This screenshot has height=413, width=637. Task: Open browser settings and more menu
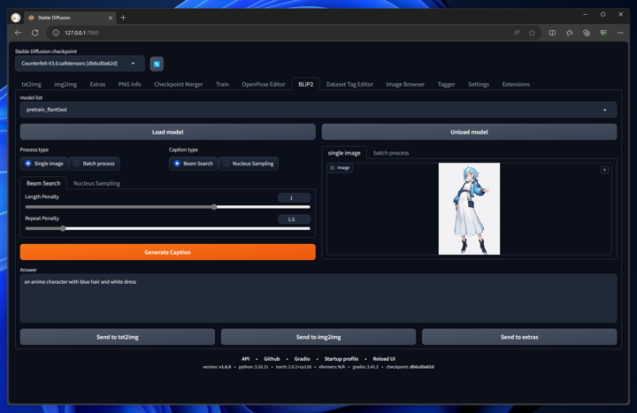click(x=620, y=33)
